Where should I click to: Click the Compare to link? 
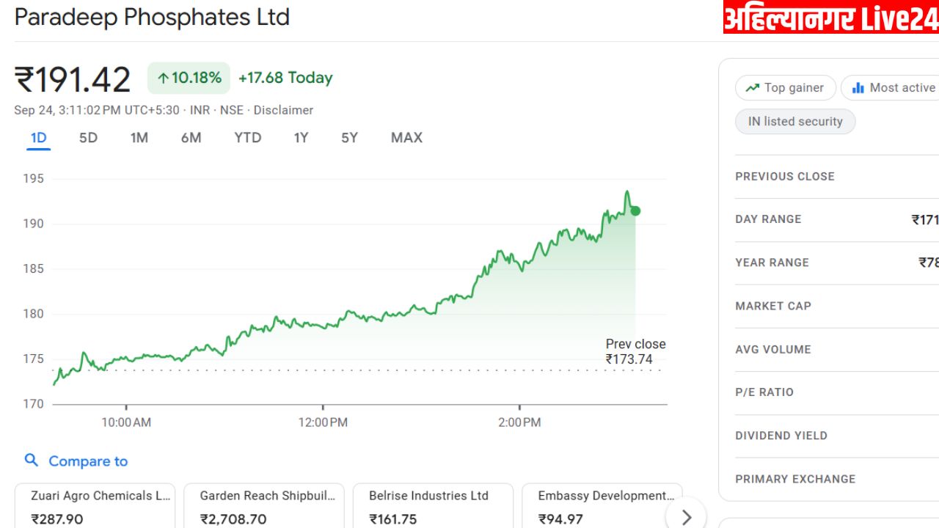(88, 461)
